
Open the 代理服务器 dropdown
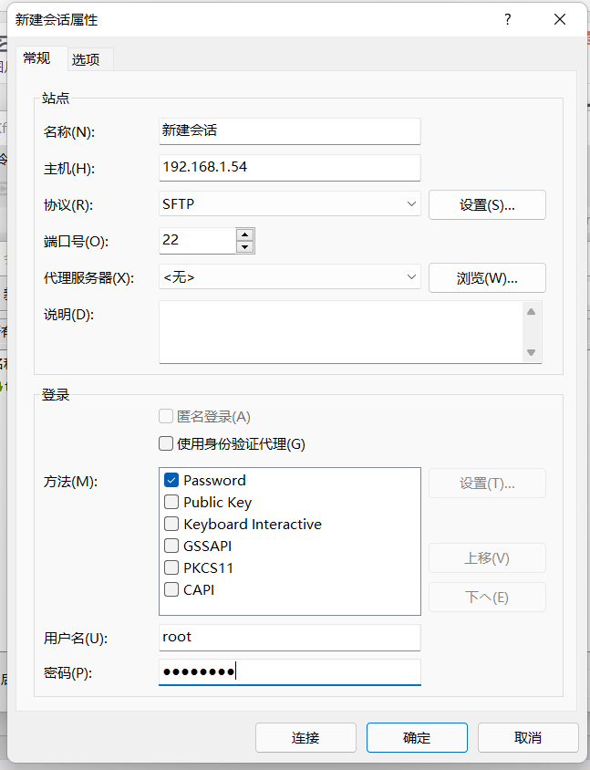[290, 277]
